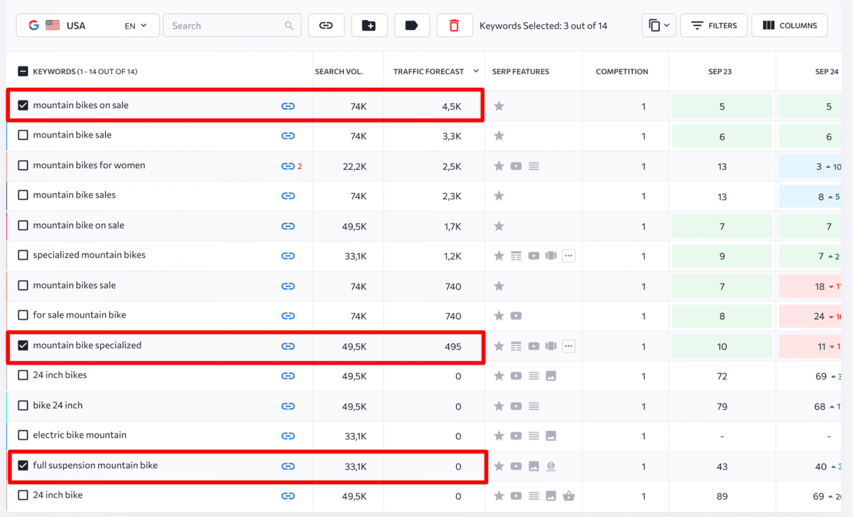Click the link icon beside "mountain bikes on sale"
The image size is (853, 517).
pyautogui.click(x=288, y=106)
